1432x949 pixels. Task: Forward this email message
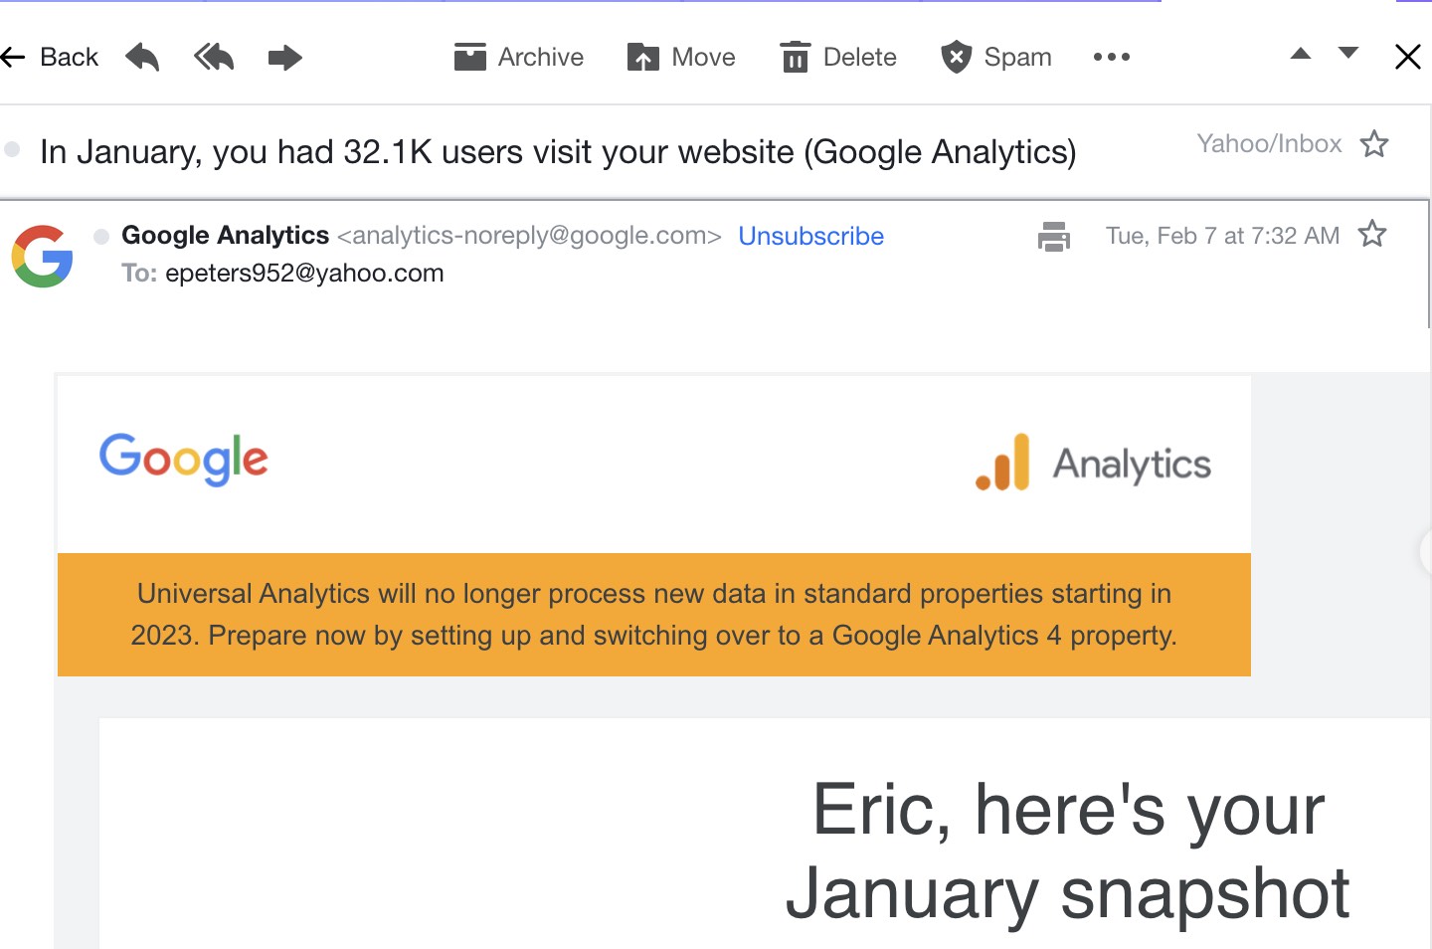[285, 57]
